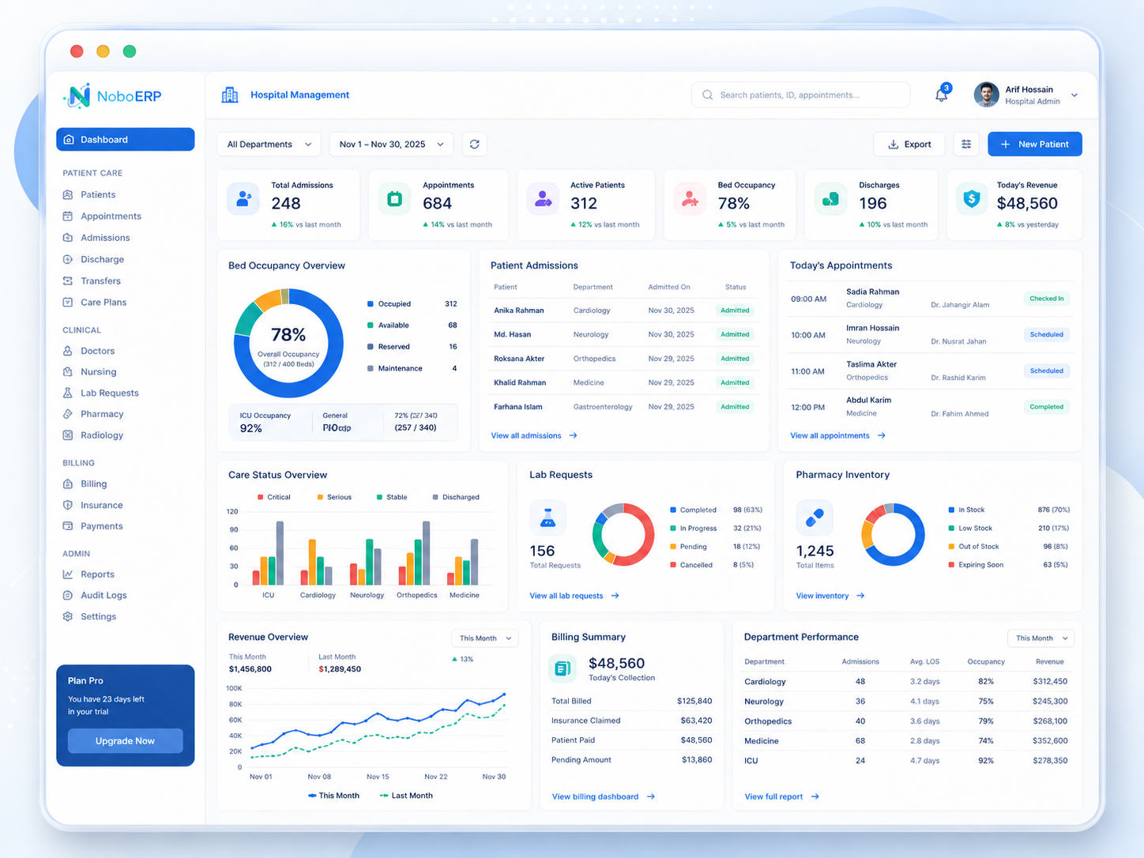Click the Patients sidebar icon
The image size is (1144, 858).
click(68, 194)
